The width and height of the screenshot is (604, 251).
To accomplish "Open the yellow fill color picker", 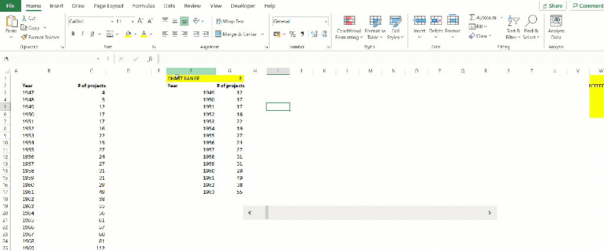I will click(136, 34).
